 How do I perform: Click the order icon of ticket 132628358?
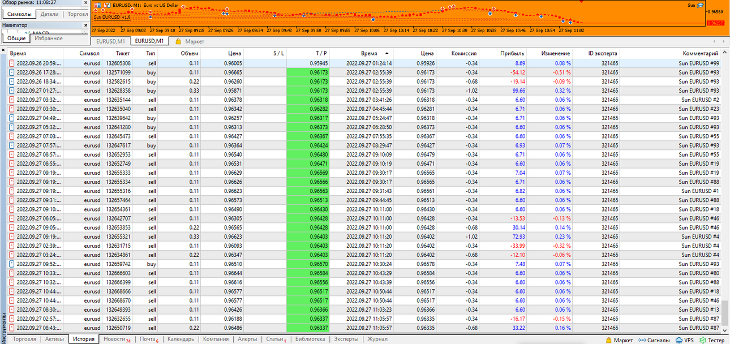click(x=12, y=91)
